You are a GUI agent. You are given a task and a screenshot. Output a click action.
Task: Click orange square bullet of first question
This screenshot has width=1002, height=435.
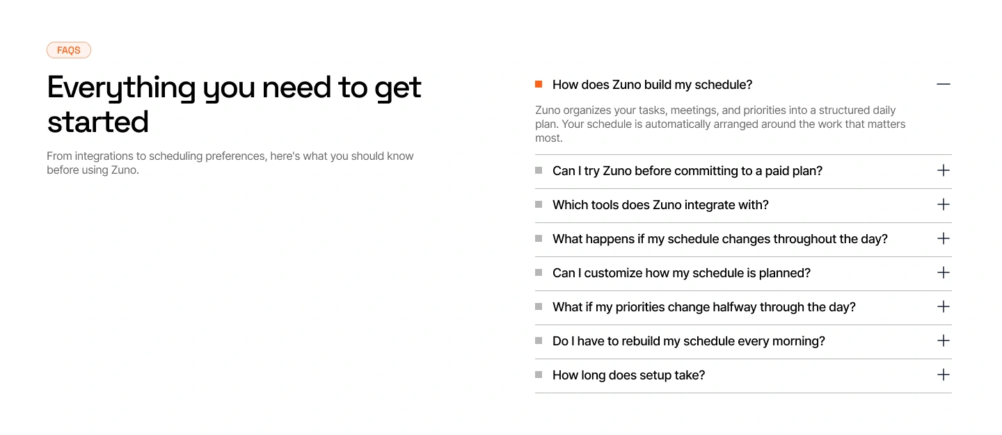click(x=539, y=84)
